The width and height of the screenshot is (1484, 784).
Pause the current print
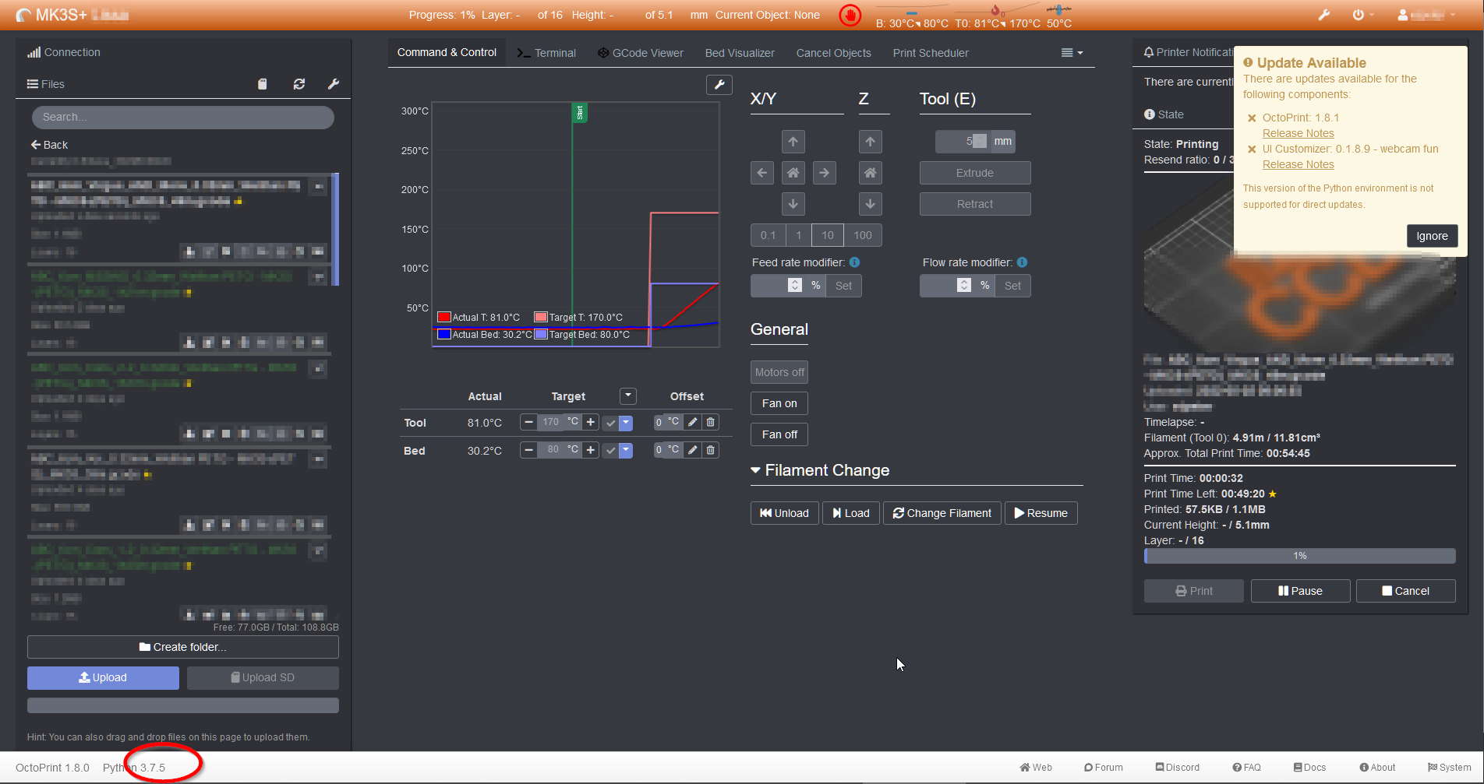(1300, 591)
